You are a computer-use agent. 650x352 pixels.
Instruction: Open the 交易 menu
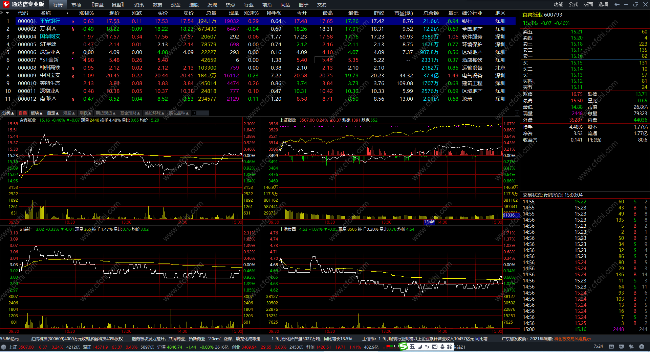[x=322, y=5]
